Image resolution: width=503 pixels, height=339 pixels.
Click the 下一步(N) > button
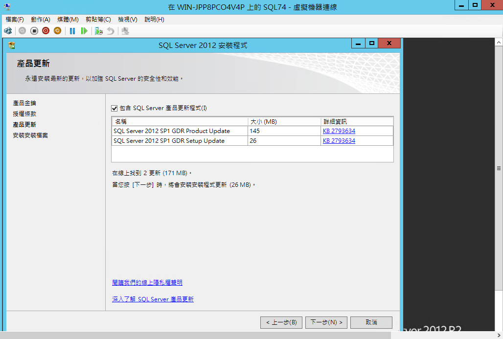point(326,322)
